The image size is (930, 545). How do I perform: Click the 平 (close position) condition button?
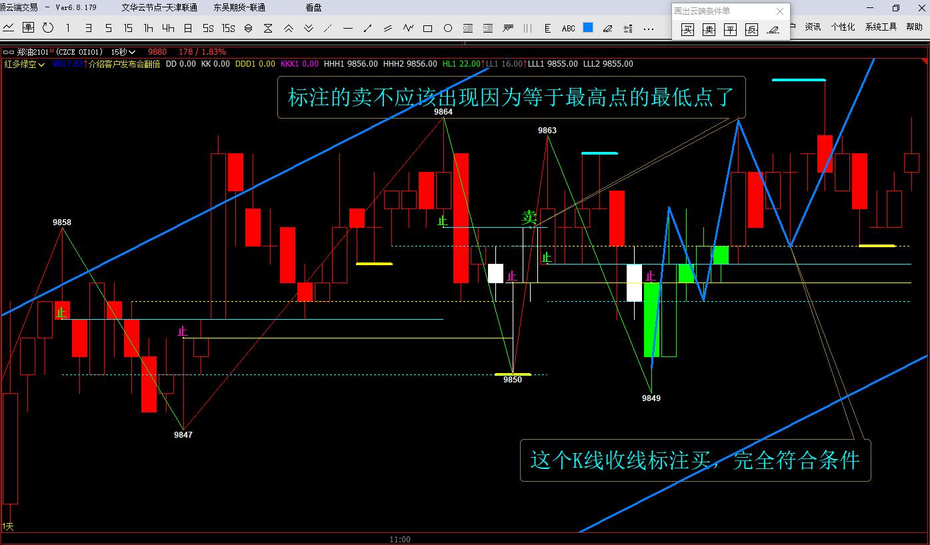click(731, 29)
